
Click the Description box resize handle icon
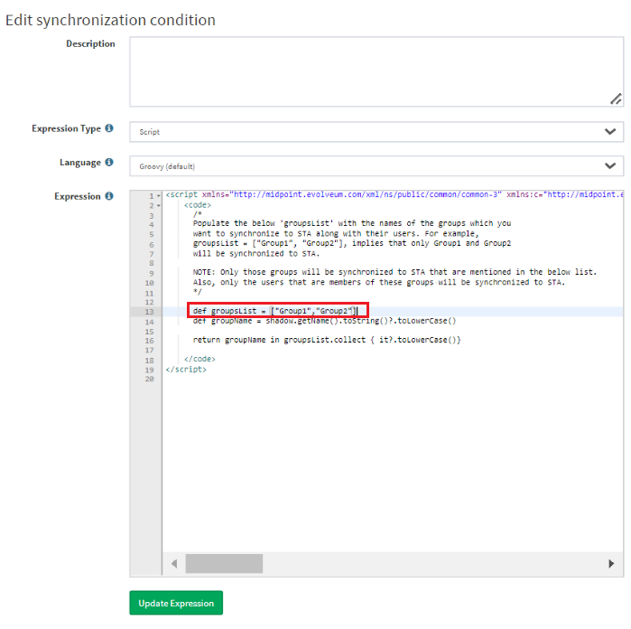coord(616,99)
